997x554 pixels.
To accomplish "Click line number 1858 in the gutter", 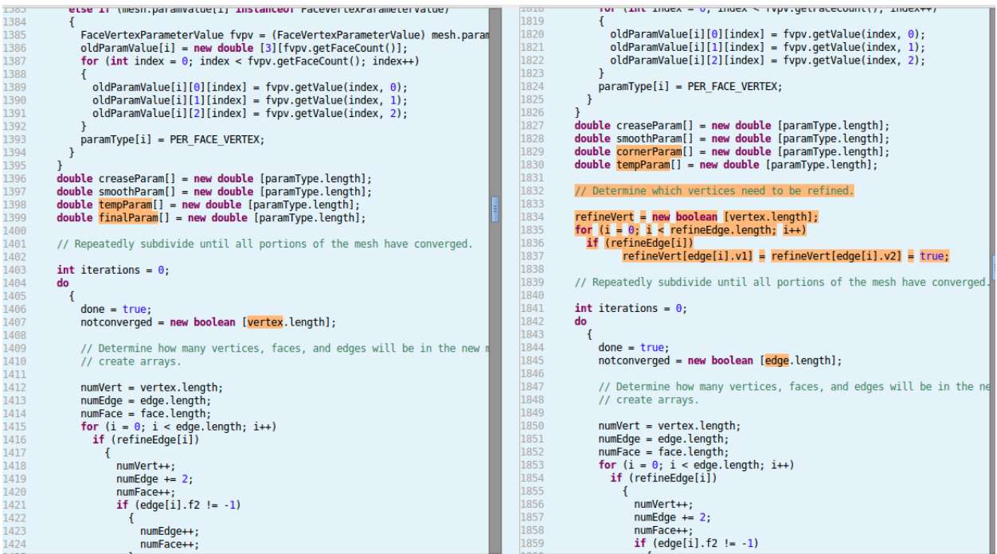I will (532, 530).
